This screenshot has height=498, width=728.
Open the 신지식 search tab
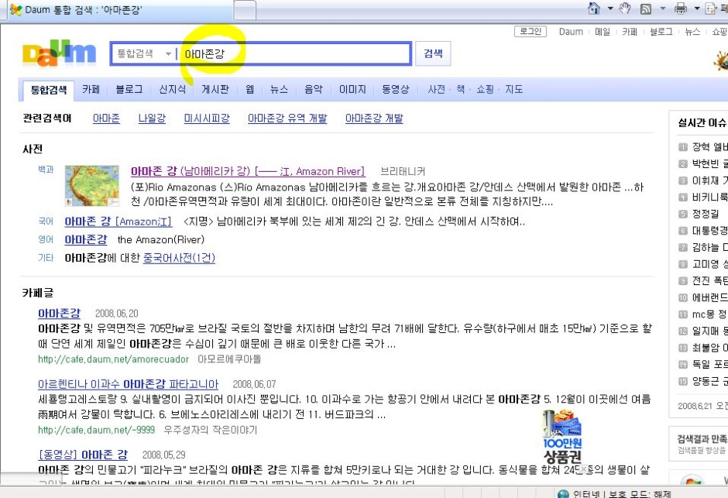click(x=172, y=89)
